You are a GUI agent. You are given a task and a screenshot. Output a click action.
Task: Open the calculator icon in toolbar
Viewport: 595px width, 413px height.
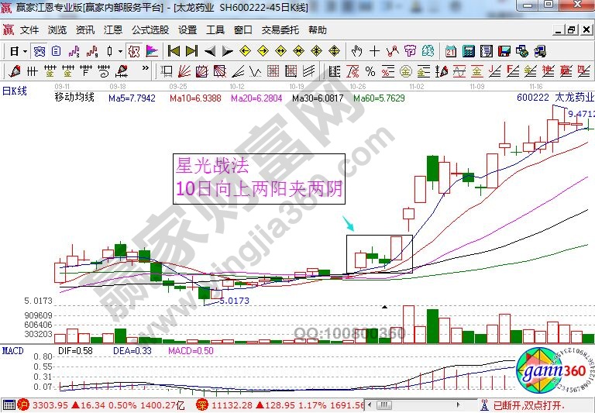click(x=468, y=51)
